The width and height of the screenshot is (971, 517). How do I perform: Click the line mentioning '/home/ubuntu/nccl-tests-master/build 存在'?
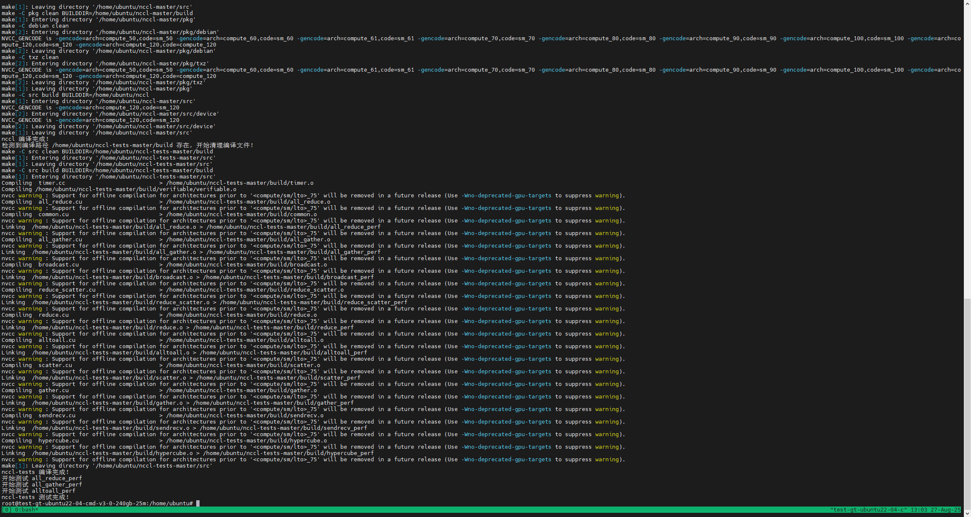(x=127, y=145)
